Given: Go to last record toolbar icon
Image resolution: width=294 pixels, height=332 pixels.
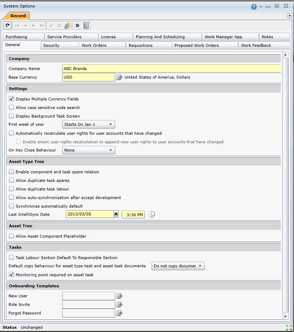Looking at the screenshot, I should click(x=42, y=26).
